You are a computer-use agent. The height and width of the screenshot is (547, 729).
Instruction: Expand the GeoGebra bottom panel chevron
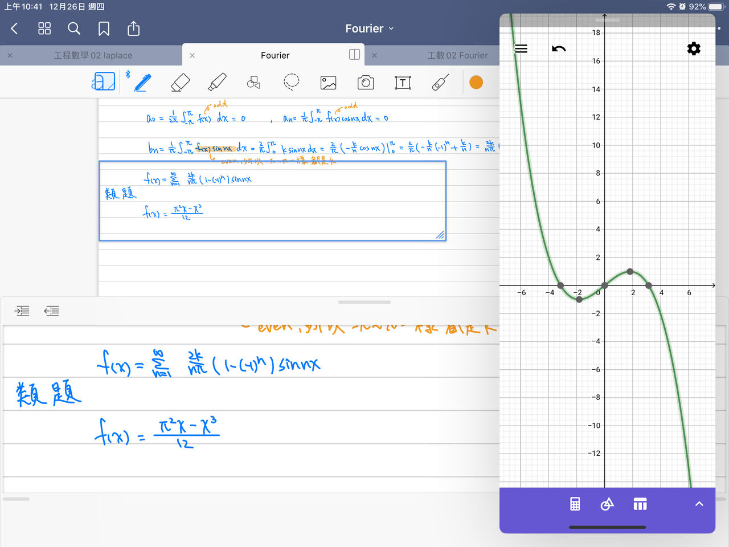[699, 504]
